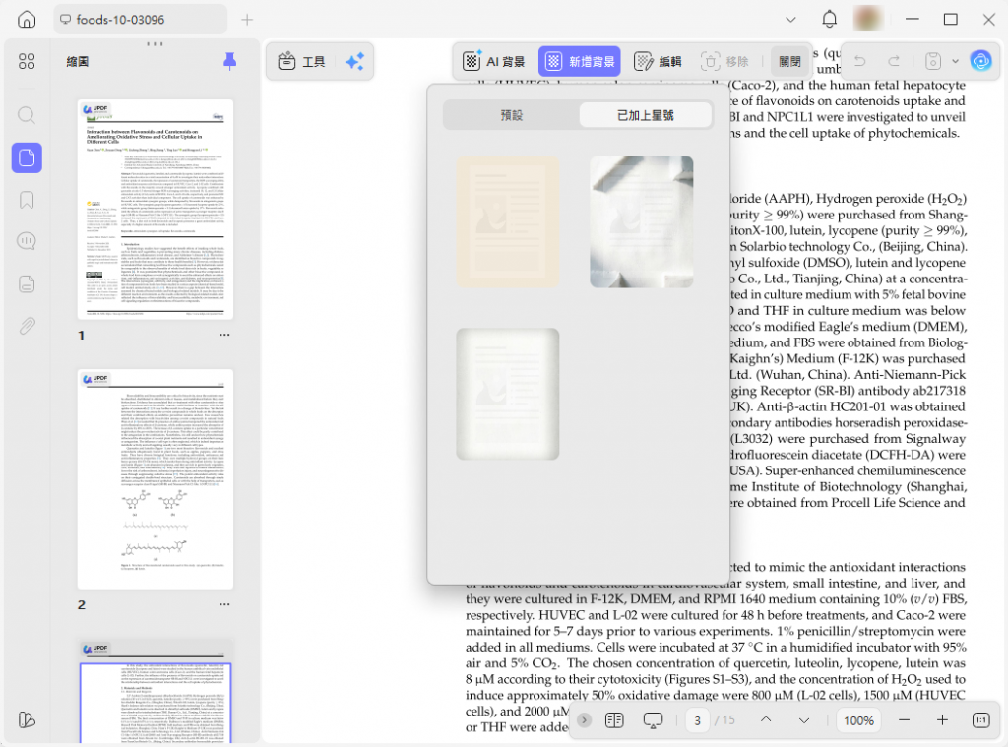This screenshot has width=1008, height=747.
Task: Expand the save options dropdown arrow
Action: point(955,61)
